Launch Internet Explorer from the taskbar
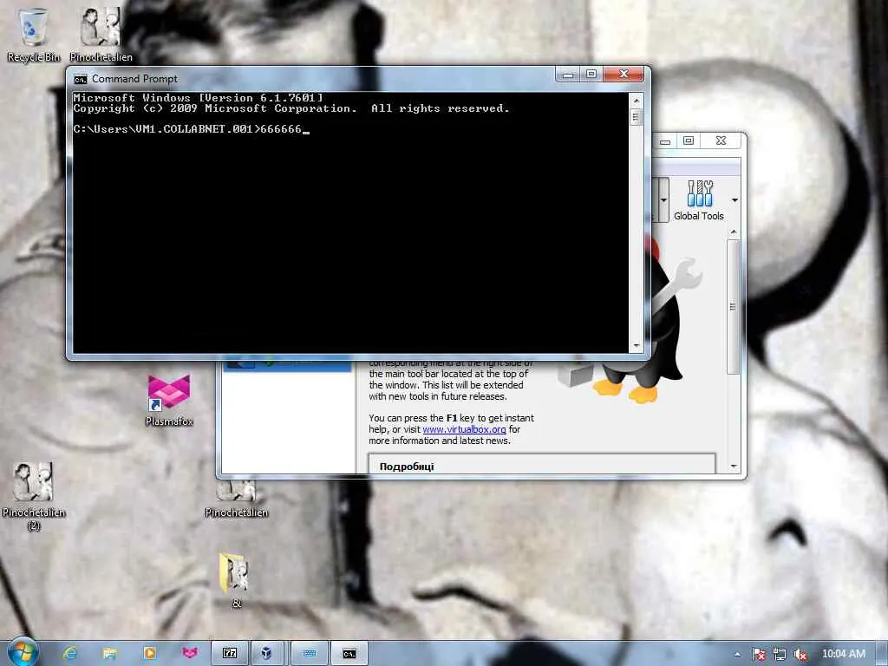888x666 pixels. click(x=69, y=653)
